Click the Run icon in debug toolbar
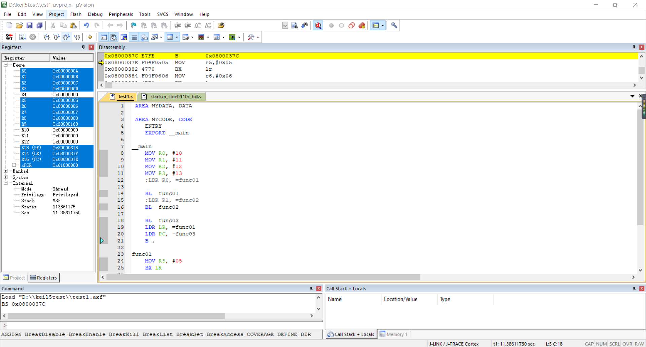Image resolution: width=646 pixels, height=347 pixels. pyautogui.click(x=23, y=37)
